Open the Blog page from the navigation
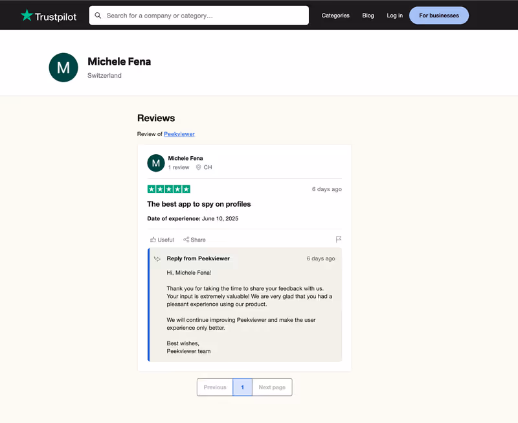Screen dimensions: 518x423 pyautogui.click(x=368, y=15)
